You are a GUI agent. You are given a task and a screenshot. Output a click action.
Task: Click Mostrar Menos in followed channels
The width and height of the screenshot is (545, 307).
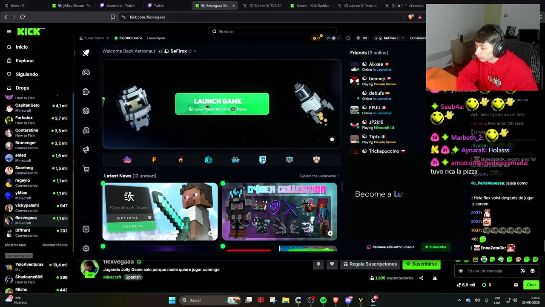[55, 245]
